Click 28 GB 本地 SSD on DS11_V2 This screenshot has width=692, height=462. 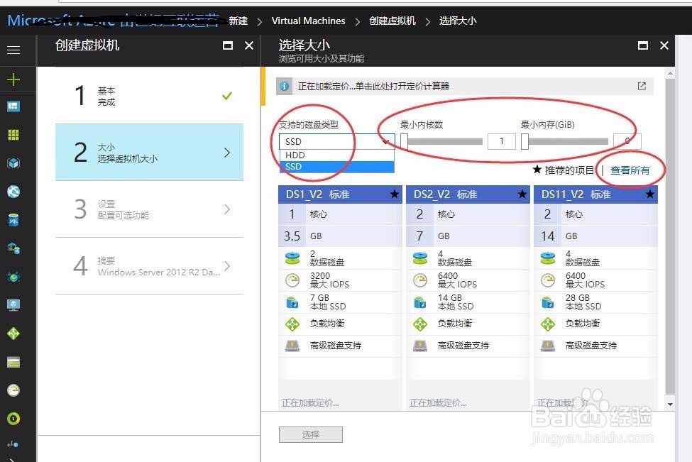[583, 302]
